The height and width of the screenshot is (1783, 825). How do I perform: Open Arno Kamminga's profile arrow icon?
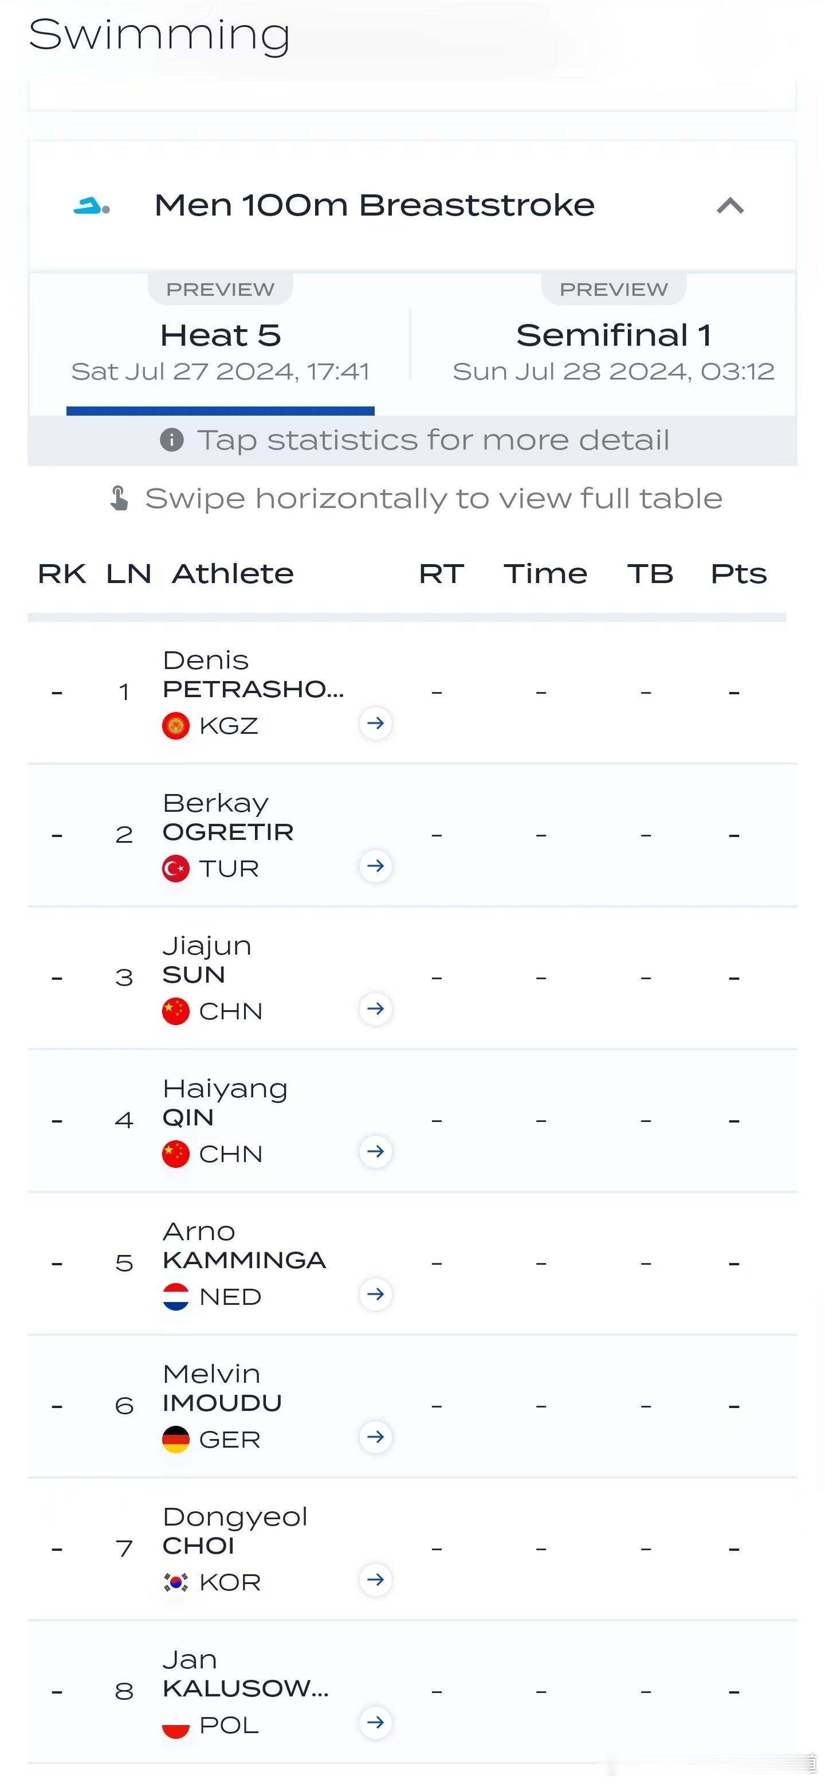(375, 1293)
